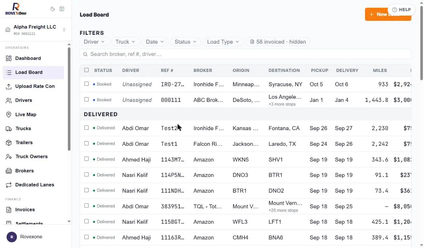
Task: Sort by the MILES column header
Action: coord(380,70)
